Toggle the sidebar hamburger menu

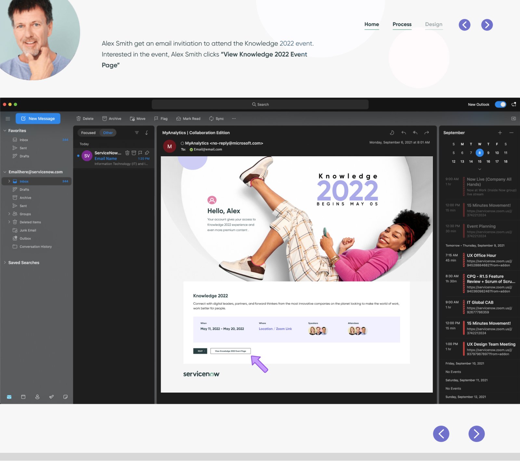[8, 119]
